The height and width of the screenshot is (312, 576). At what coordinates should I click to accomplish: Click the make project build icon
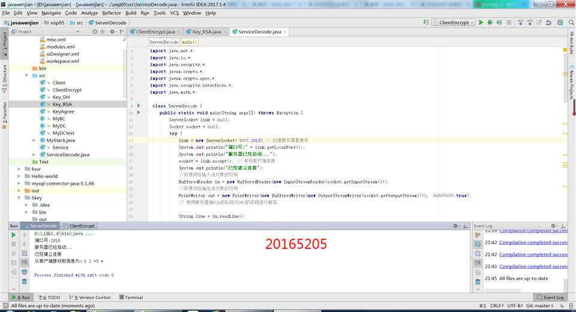point(426,22)
